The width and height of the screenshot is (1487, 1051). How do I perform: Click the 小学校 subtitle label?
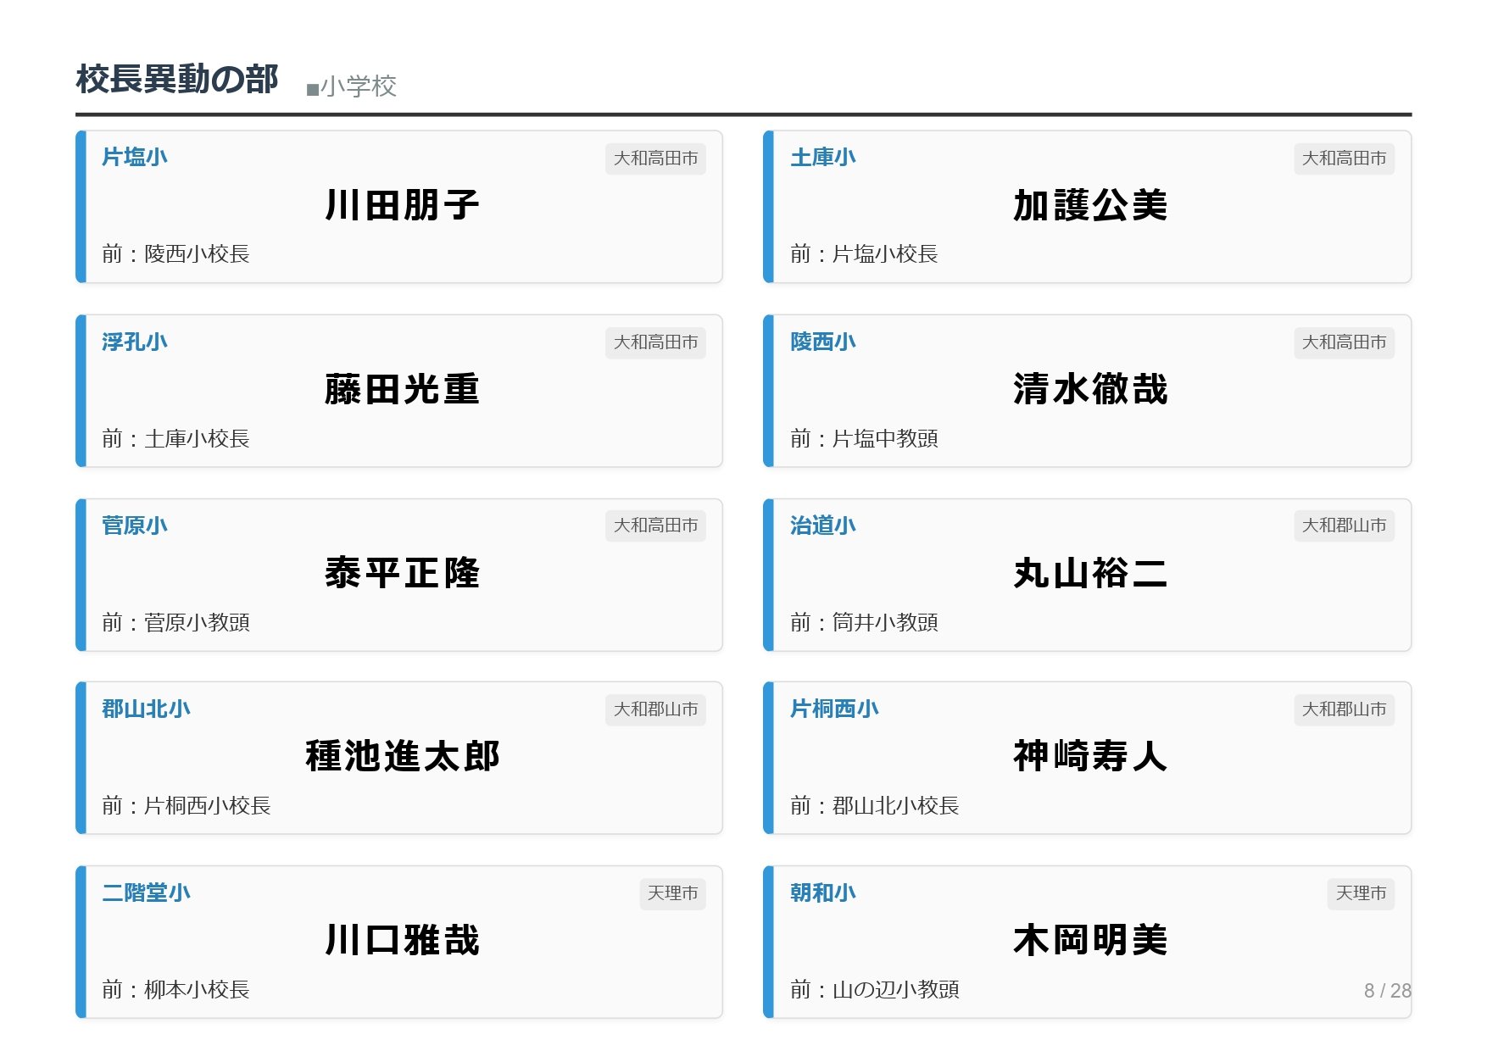tap(352, 86)
